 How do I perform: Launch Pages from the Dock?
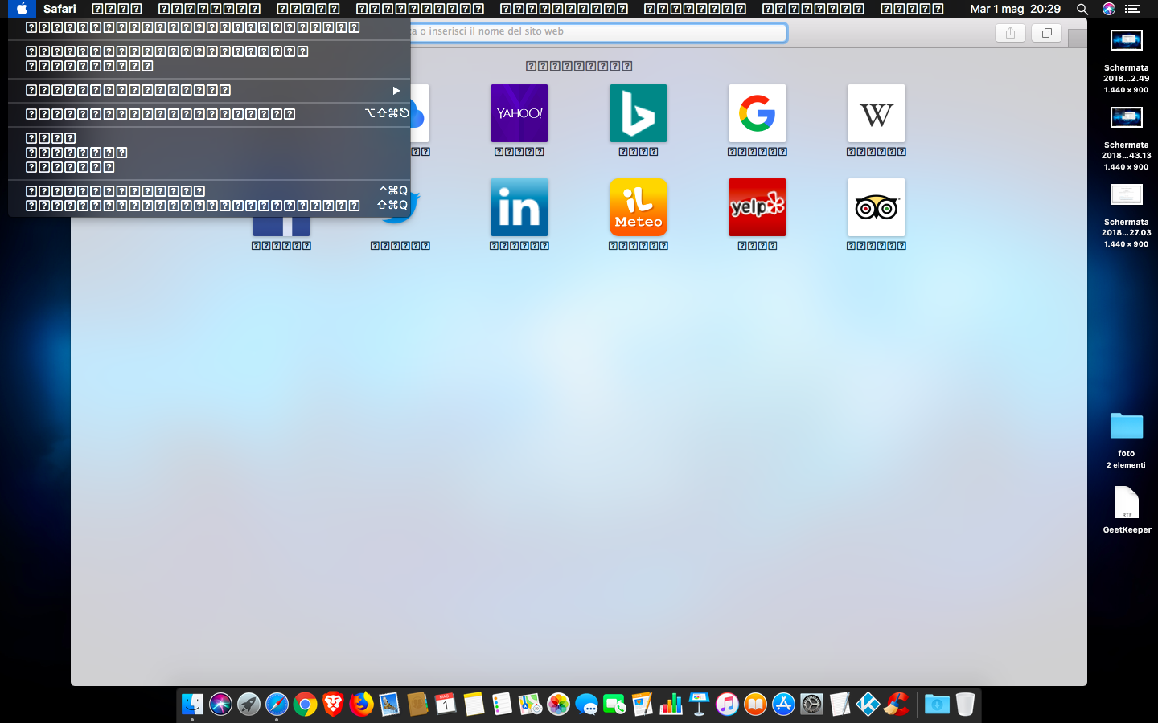tap(643, 705)
